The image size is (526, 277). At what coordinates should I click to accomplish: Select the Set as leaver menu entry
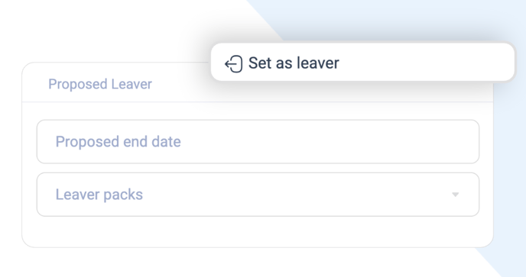pos(362,63)
